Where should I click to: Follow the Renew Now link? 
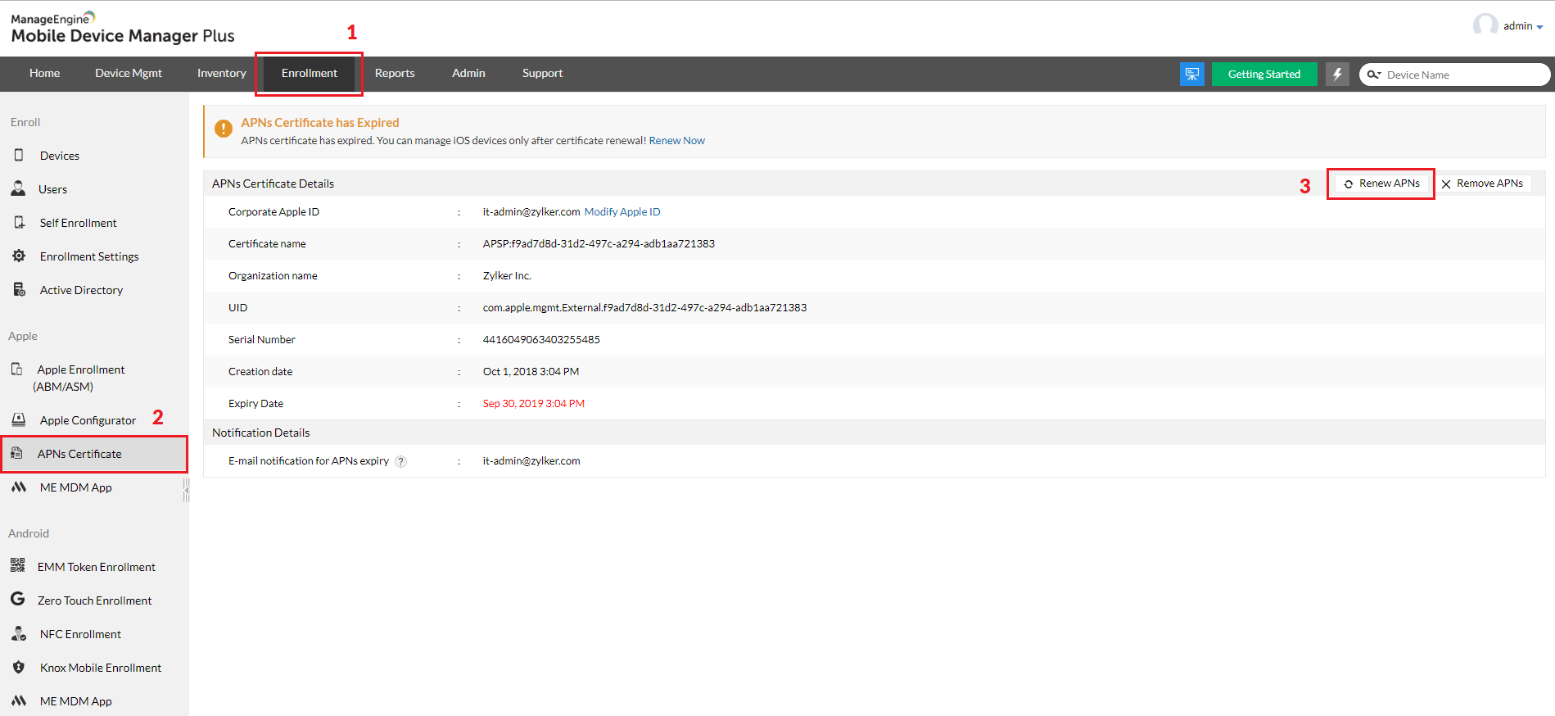tap(677, 141)
